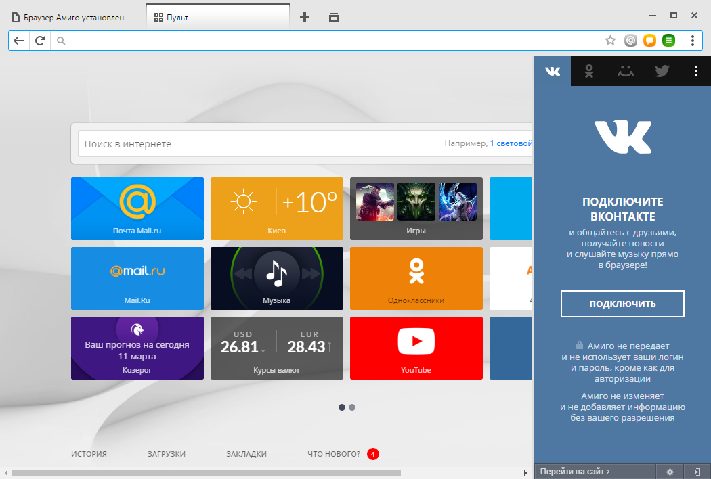Select the second page indicator dot

352,407
